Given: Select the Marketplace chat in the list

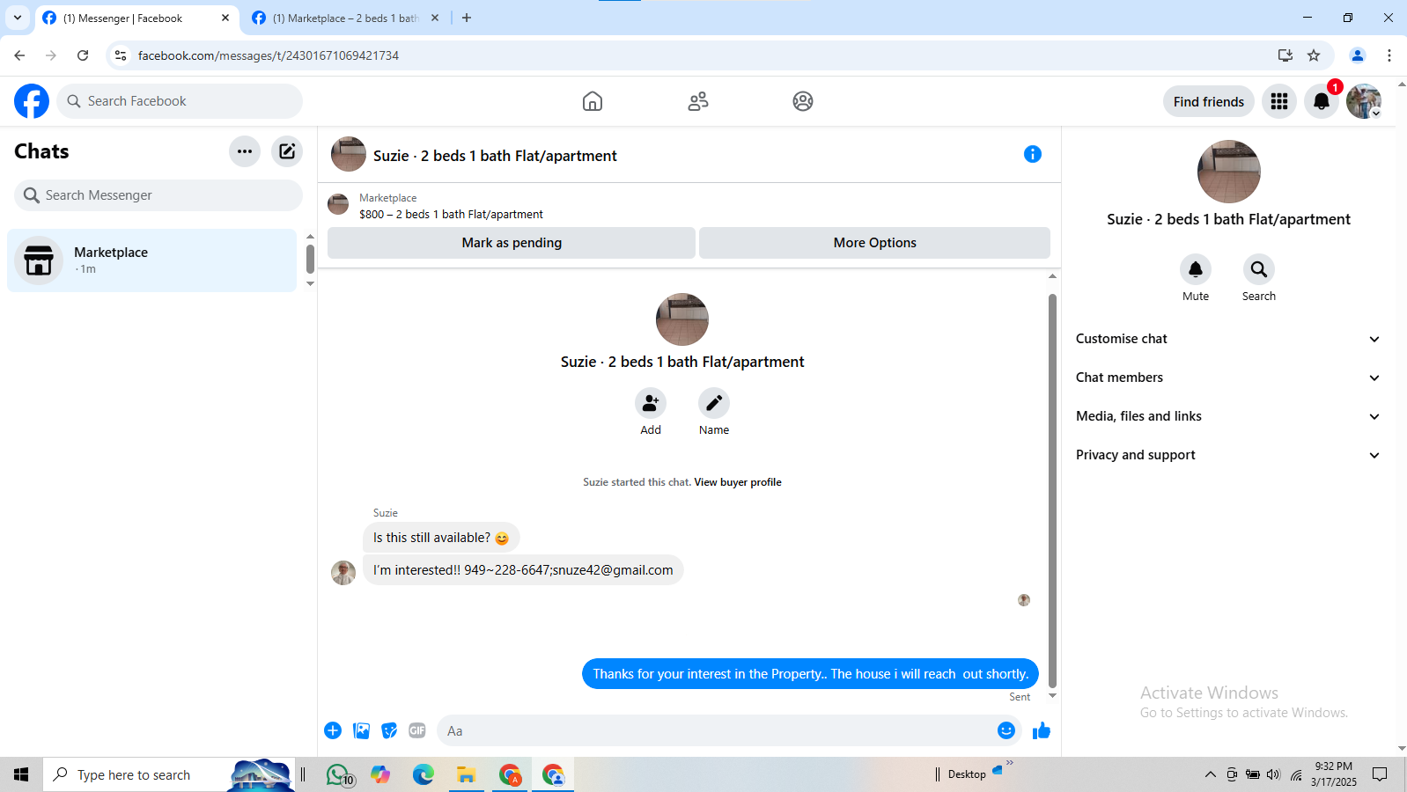Looking at the screenshot, I should [x=152, y=260].
